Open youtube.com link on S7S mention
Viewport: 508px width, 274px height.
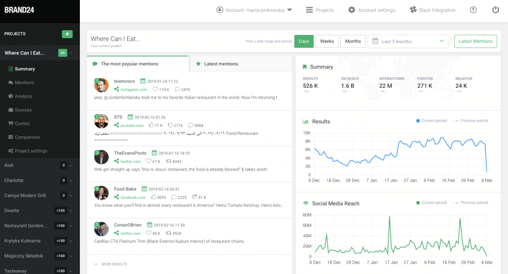(132, 125)
